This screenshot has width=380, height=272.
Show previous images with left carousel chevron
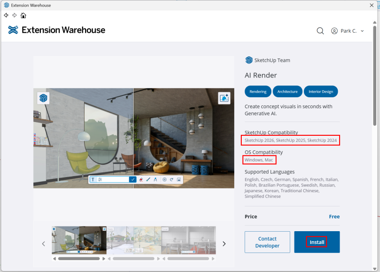tap(44, 244)
